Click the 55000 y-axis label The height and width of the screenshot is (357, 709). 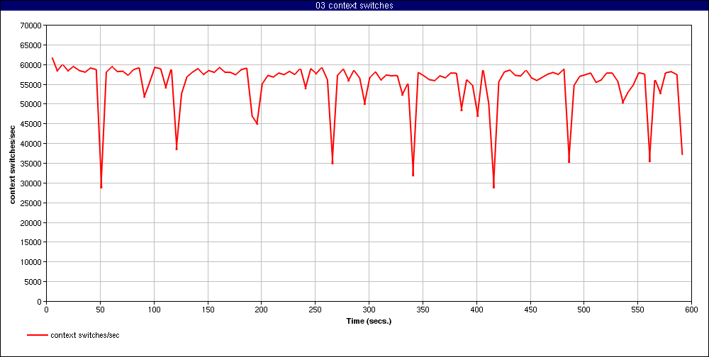click(32, 84)
